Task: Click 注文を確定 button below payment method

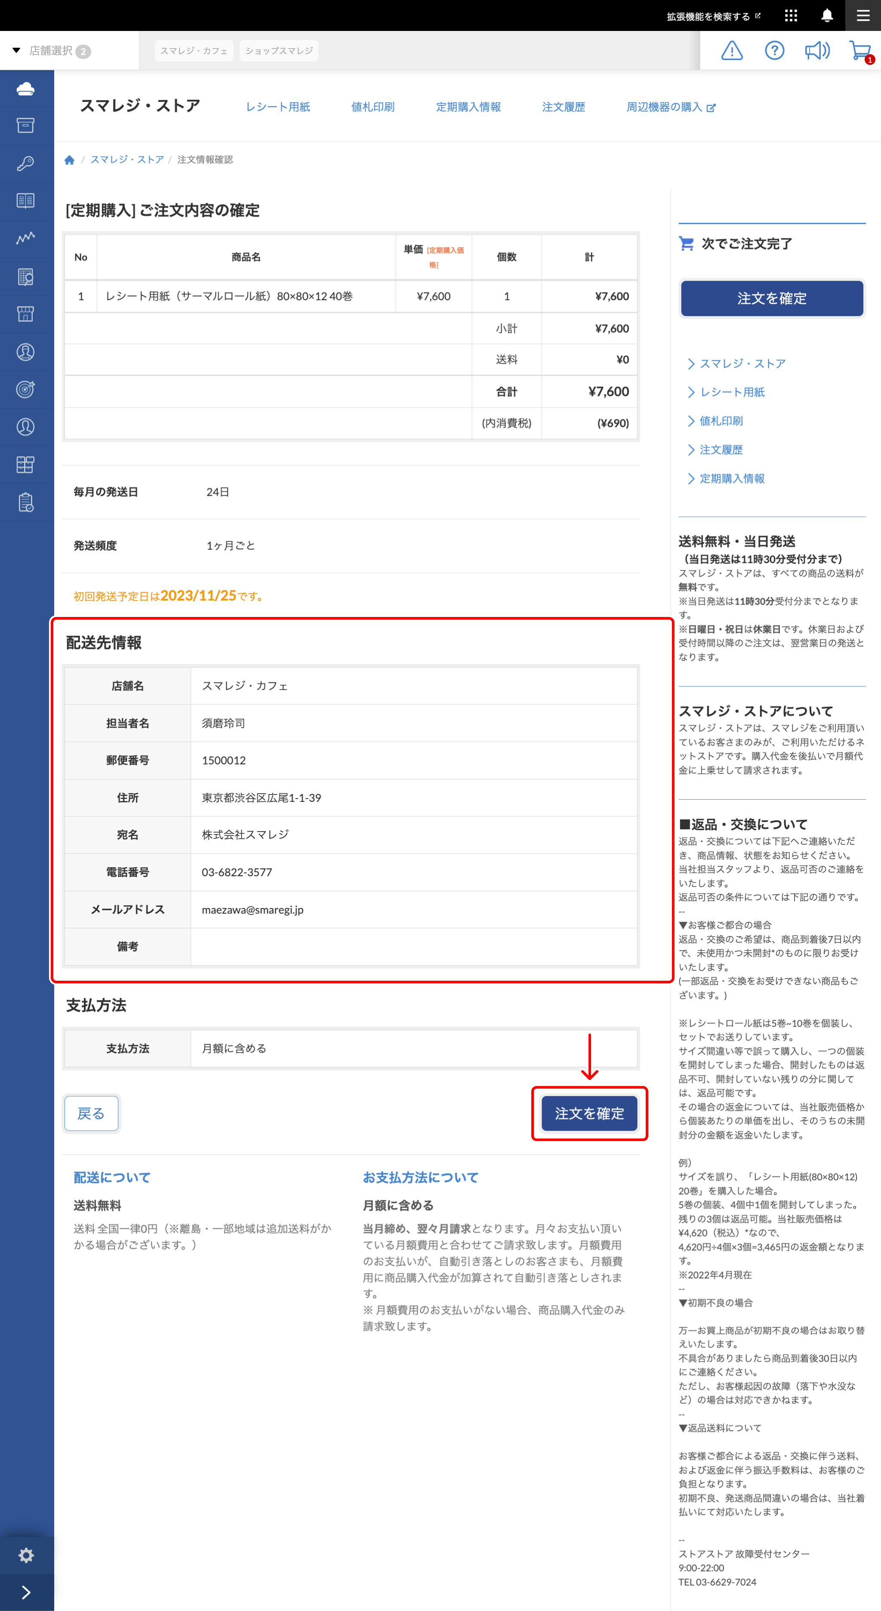Action: point(589,1113)
